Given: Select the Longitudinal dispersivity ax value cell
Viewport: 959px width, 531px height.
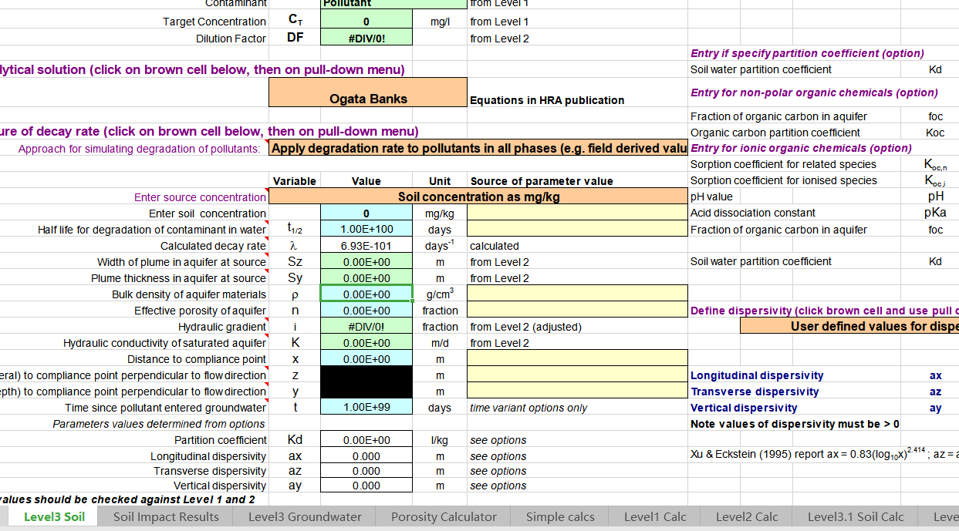Looking at the screenshot, I should click(366, 456).
